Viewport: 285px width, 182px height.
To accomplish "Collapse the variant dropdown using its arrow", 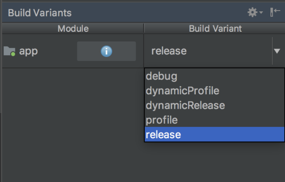I will (277, 51).
